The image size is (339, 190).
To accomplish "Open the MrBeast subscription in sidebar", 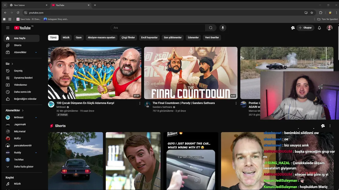I will click(x=21, y=117).
